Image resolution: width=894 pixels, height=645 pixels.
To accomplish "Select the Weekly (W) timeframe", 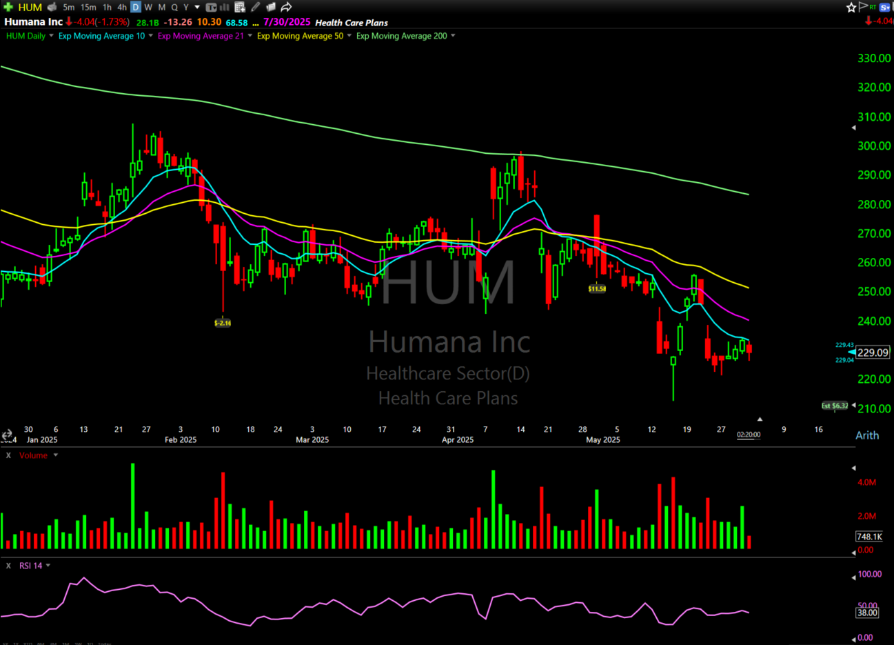I will click(x=148, y=7).
